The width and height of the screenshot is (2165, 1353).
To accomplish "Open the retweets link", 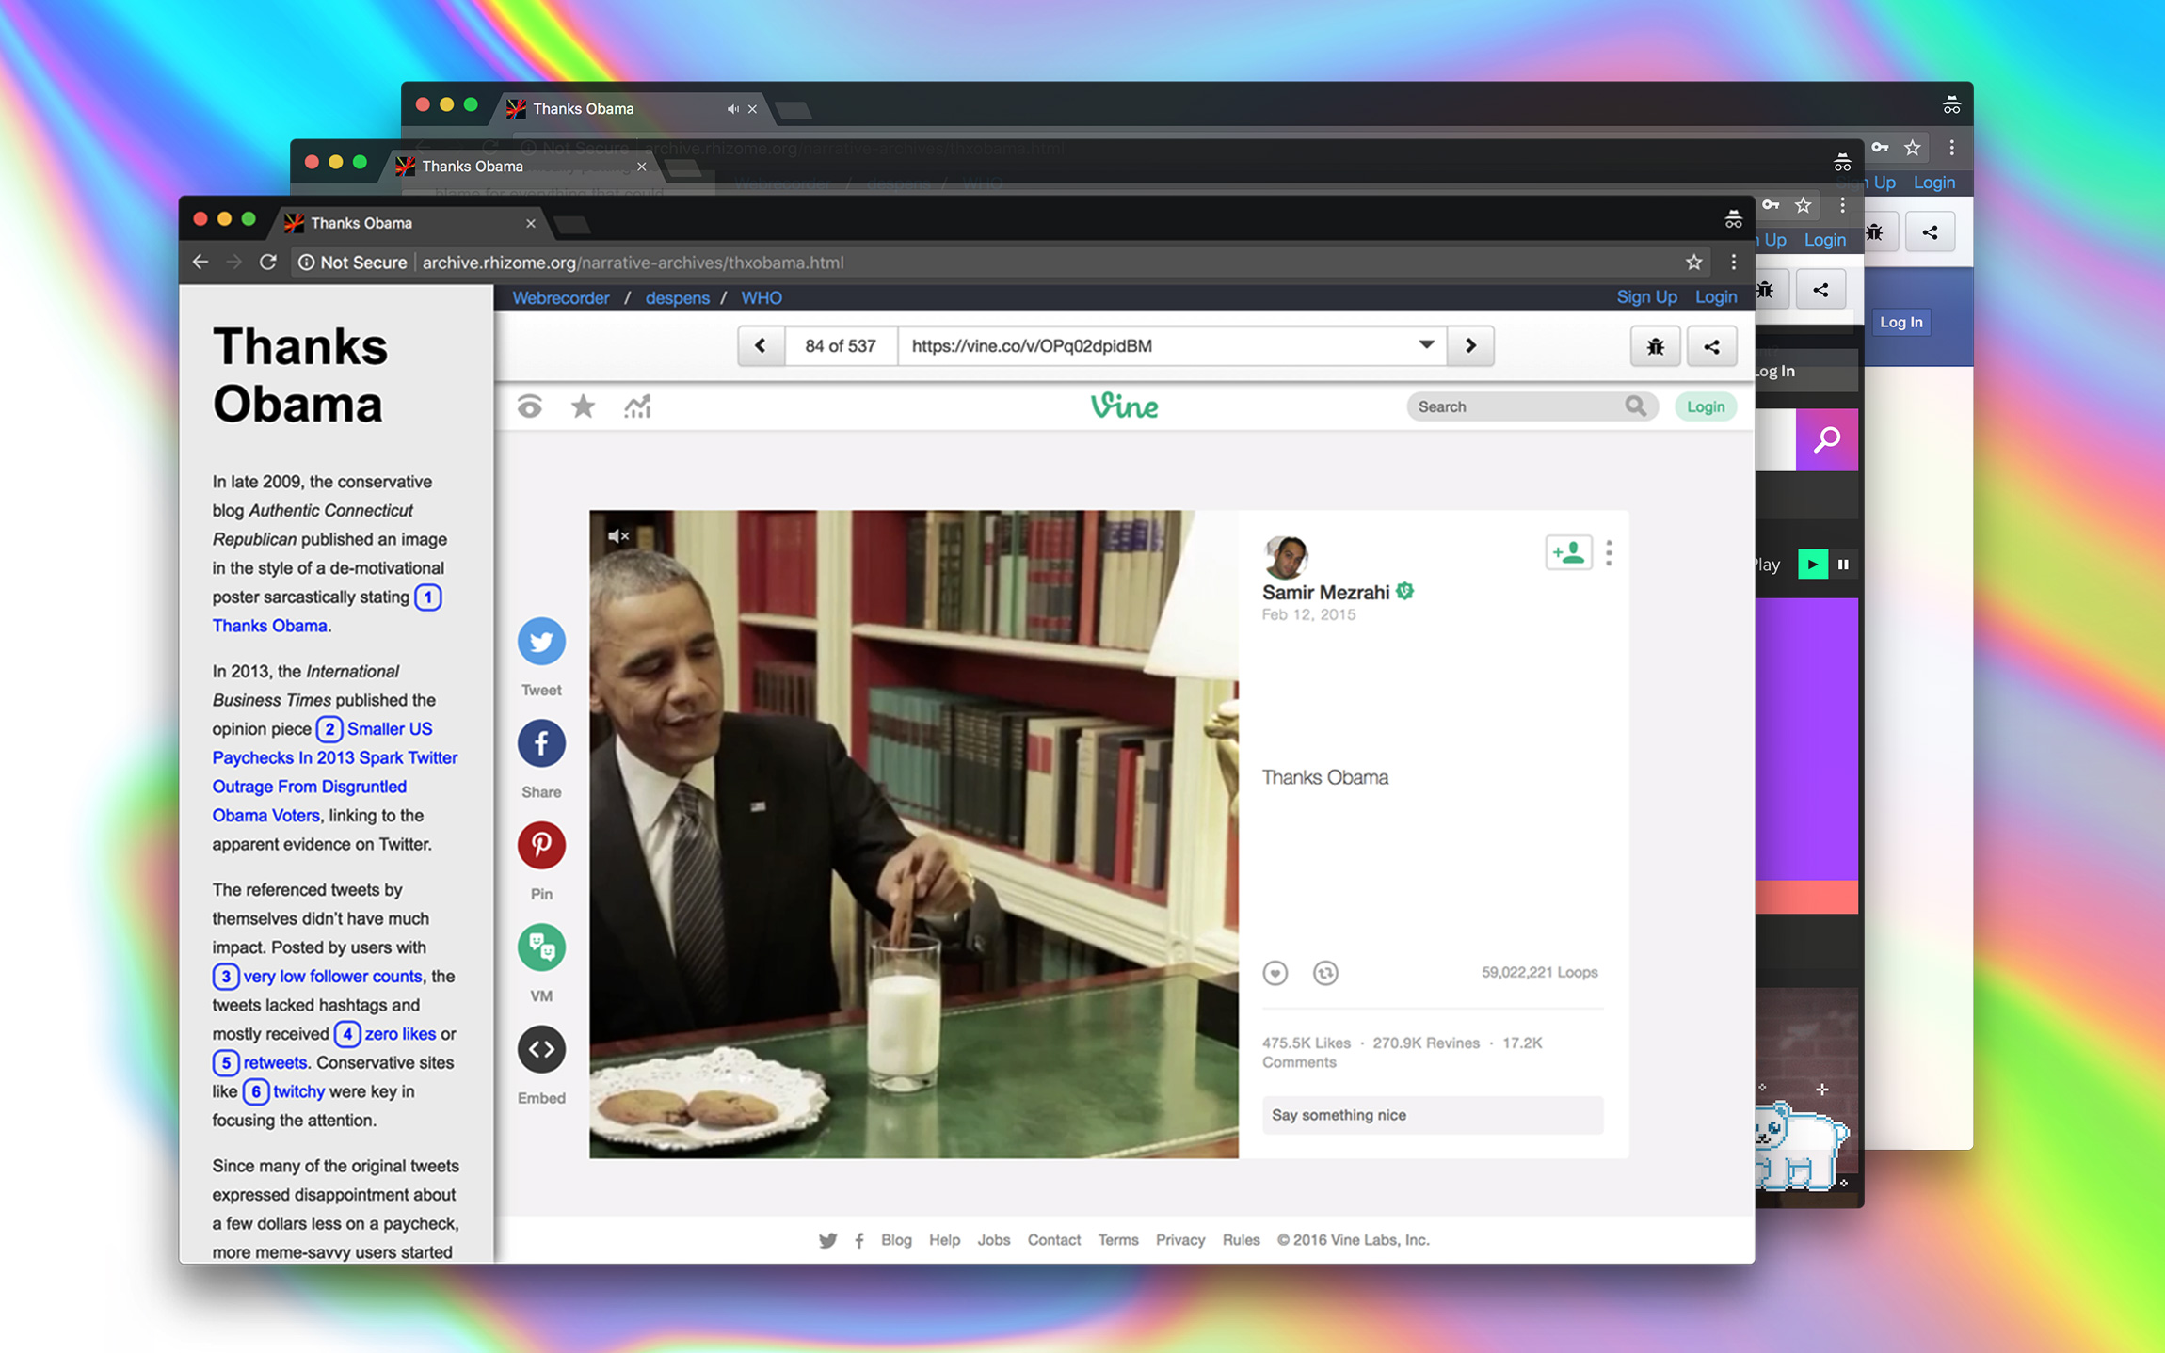I will point(275,1063).
